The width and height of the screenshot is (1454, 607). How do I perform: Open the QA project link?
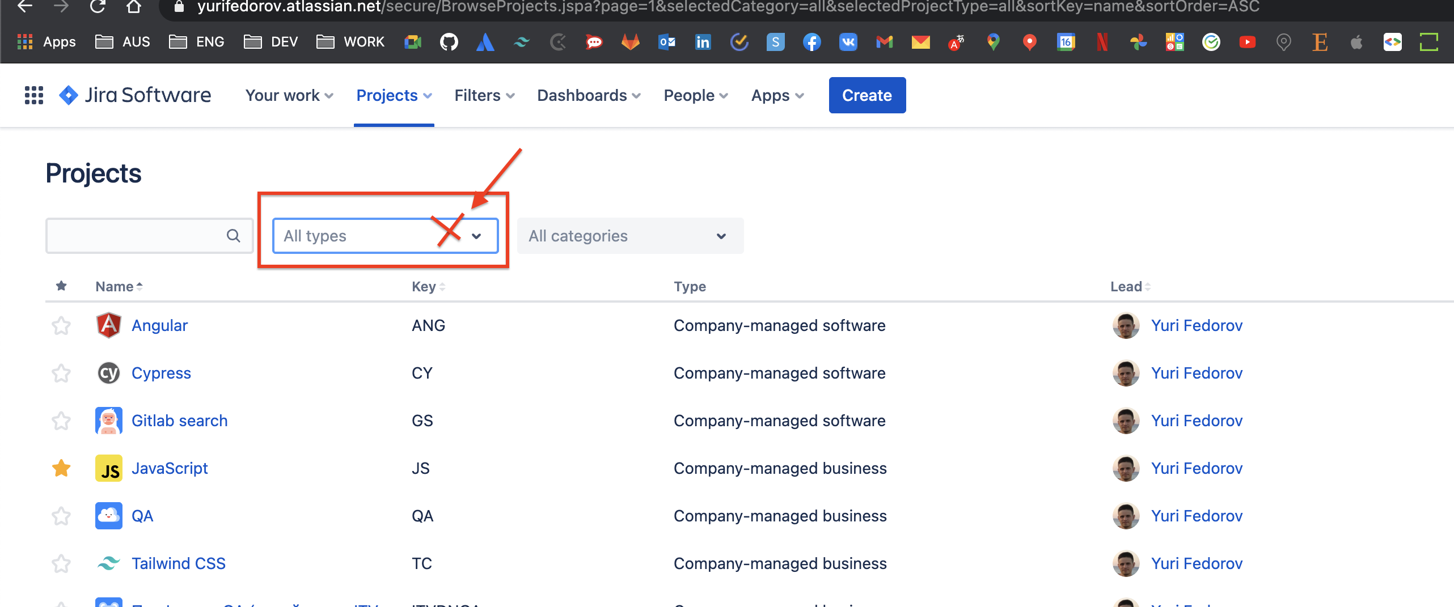pyautogui.click(x=142, y=516)
